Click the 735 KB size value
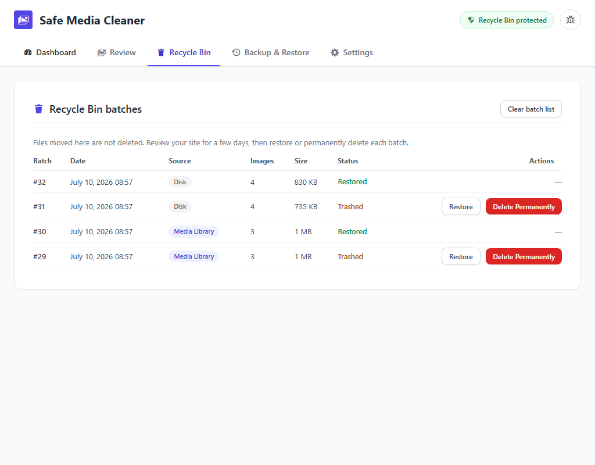The width and height of the screenshot is (595, 465). [x=306, y=206]
